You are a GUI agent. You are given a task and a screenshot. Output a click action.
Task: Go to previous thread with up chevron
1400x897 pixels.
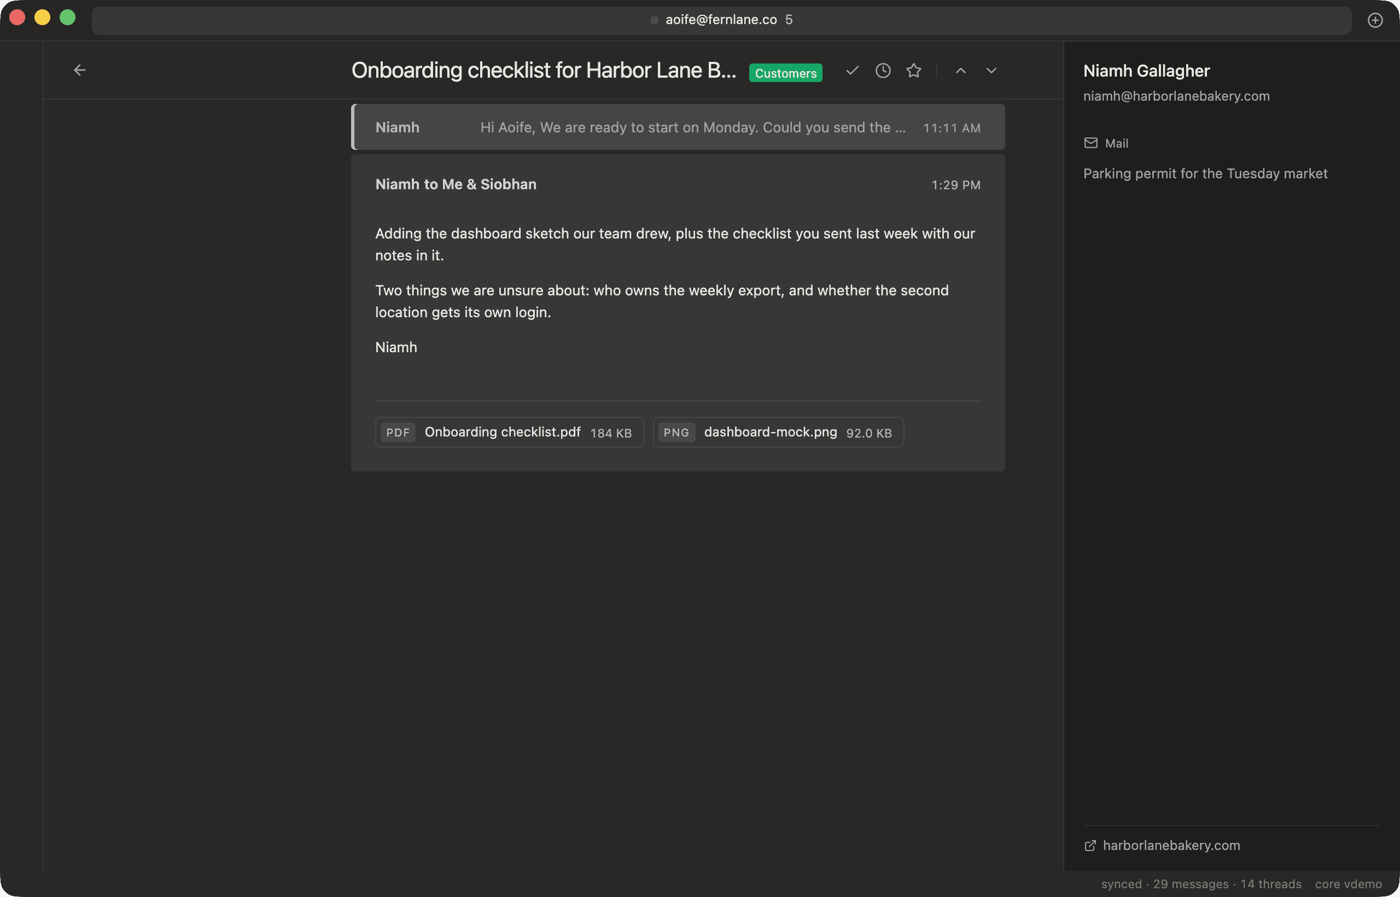coord(961,71)
